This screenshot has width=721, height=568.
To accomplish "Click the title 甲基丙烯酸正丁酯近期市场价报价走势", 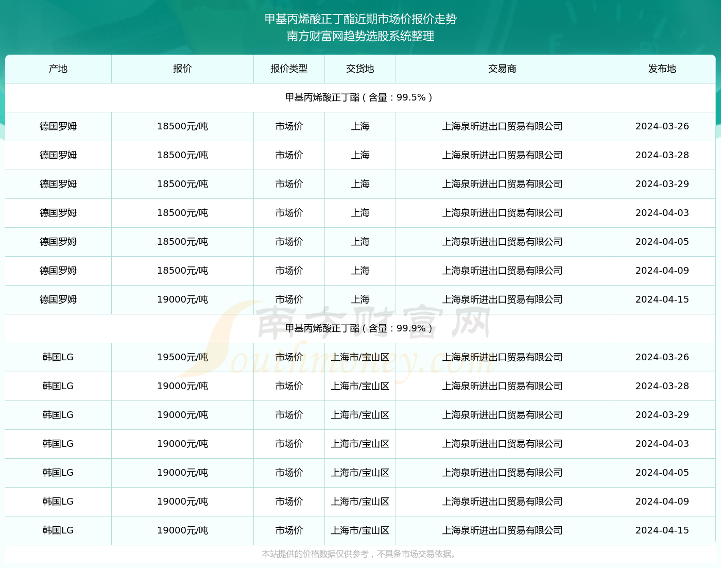I will [360, 19].
